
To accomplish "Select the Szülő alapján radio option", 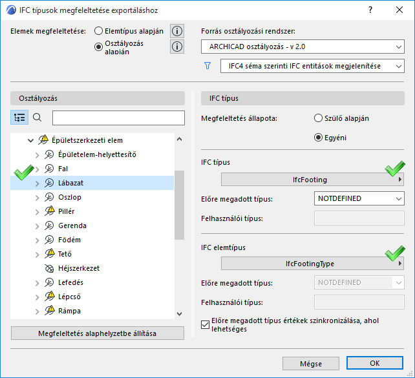I will point(318,118).
